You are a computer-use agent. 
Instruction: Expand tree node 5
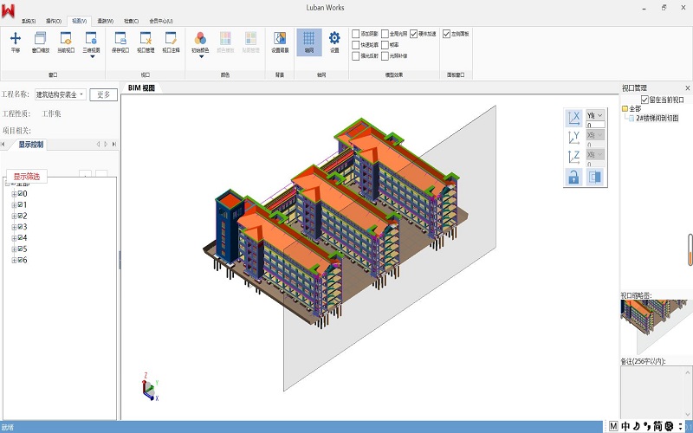tap(14, 249)
